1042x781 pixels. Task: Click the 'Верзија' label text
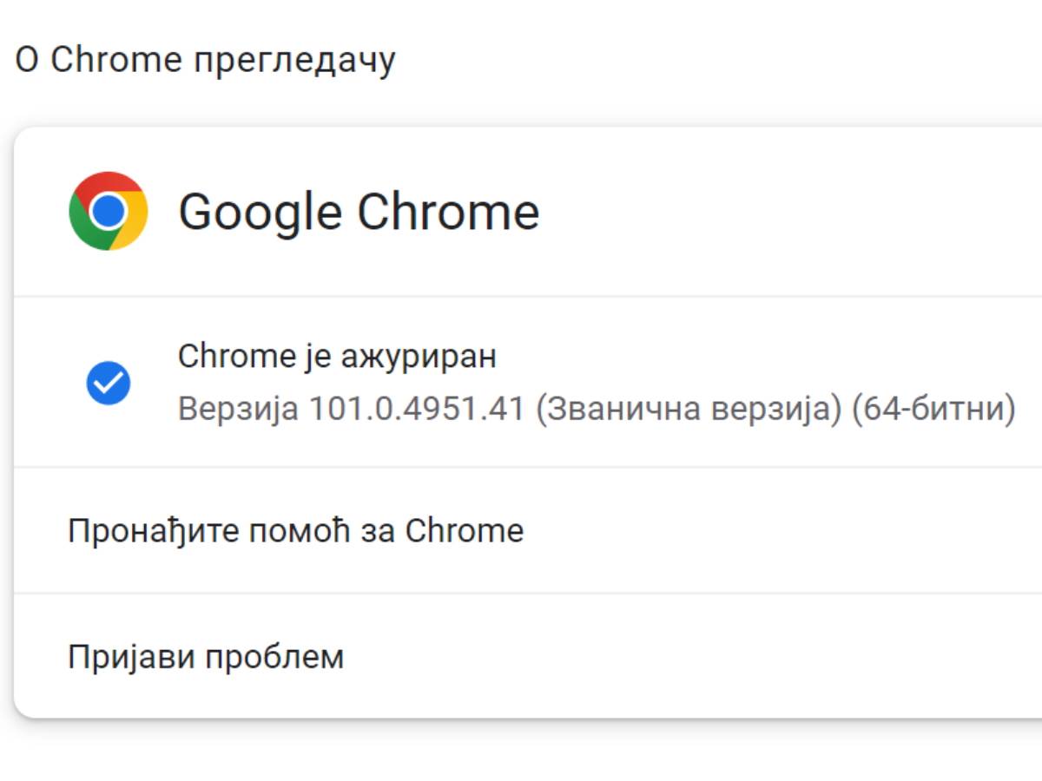(233, 408)
